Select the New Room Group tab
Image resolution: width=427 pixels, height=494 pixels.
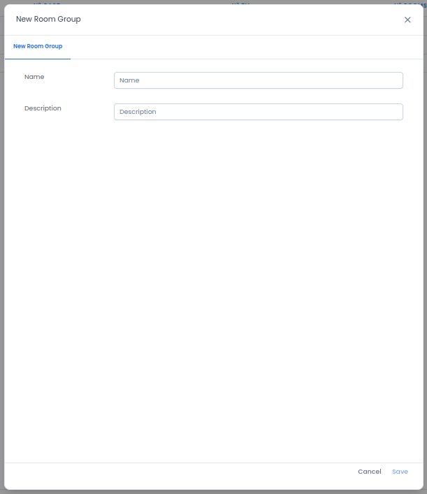(38, 46)
